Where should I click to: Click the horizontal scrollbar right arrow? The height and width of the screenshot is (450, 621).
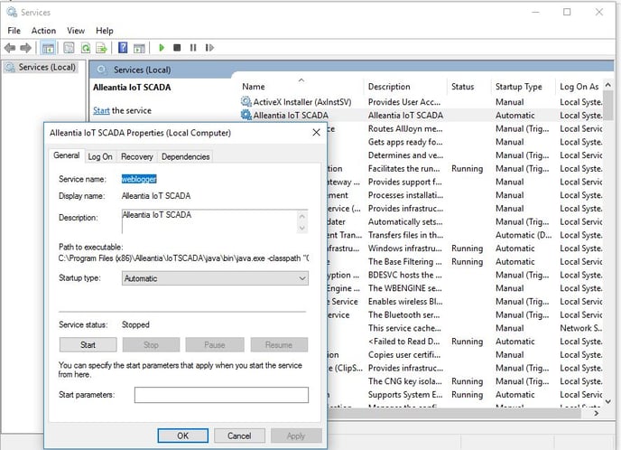pyautogui.click(x=596, y=413)
